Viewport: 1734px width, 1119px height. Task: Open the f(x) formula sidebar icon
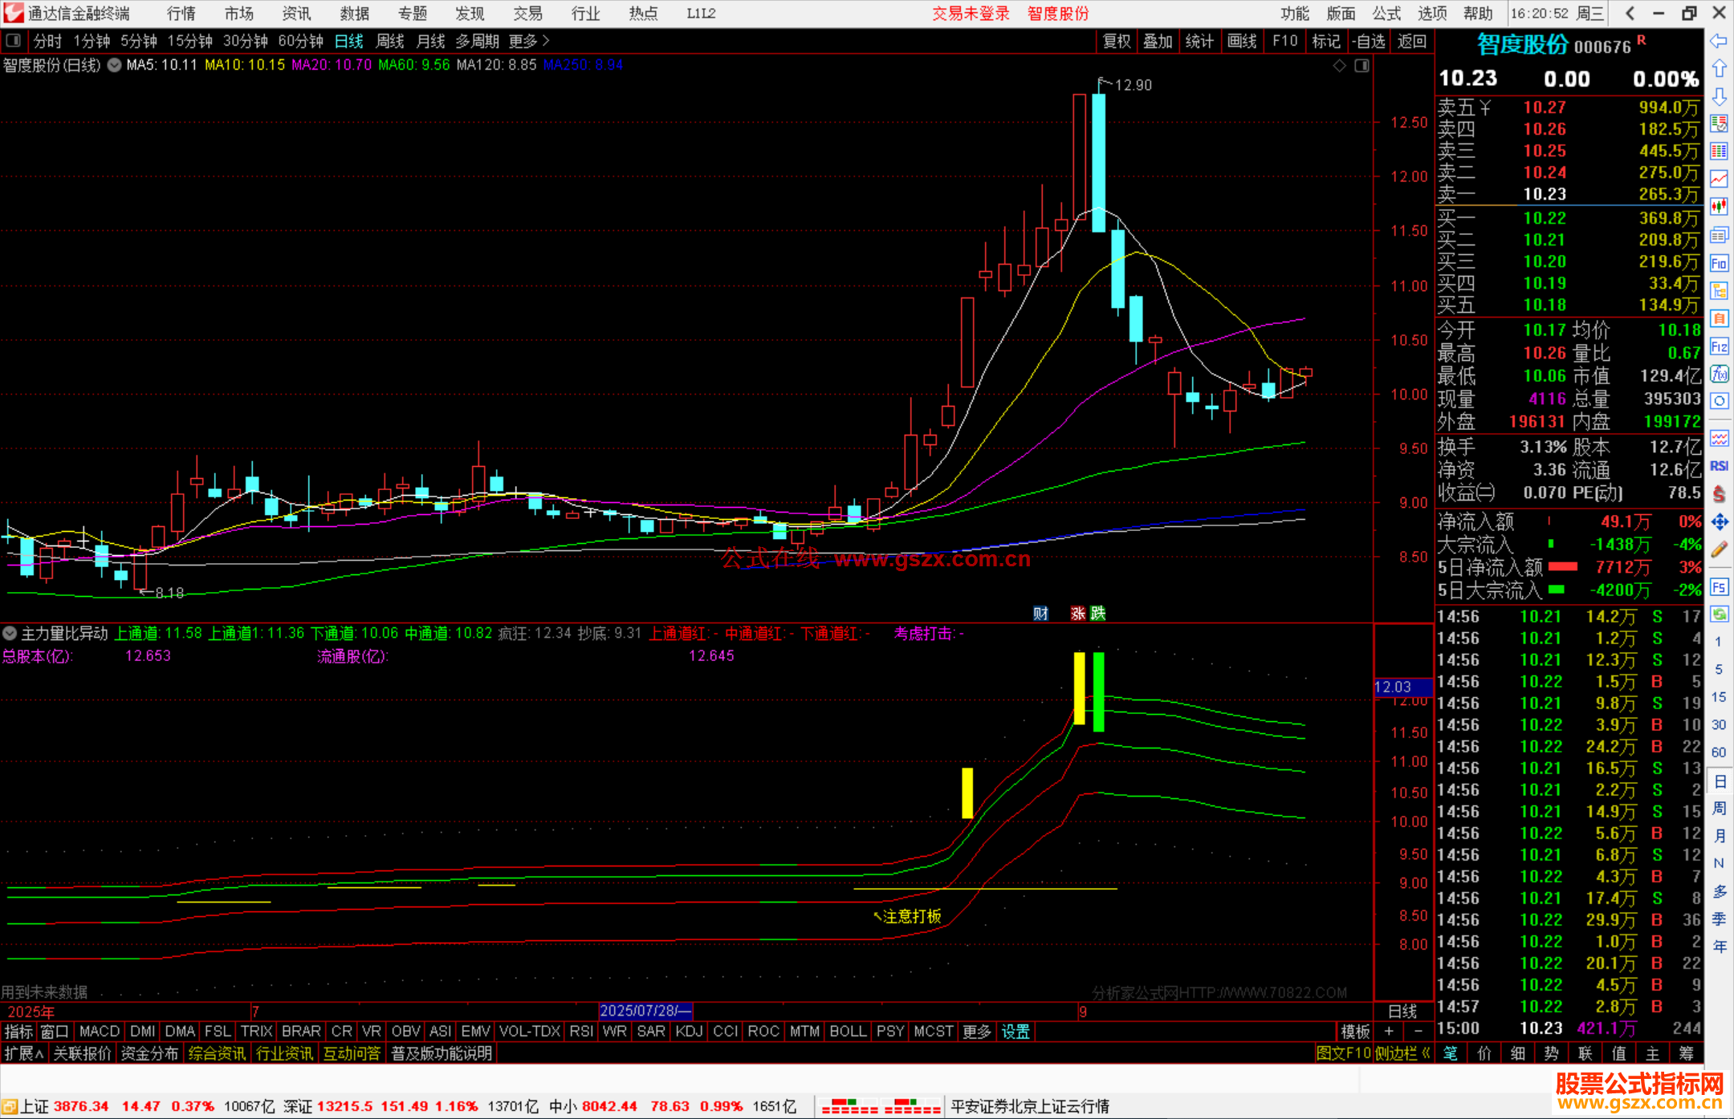point(1719,374)
